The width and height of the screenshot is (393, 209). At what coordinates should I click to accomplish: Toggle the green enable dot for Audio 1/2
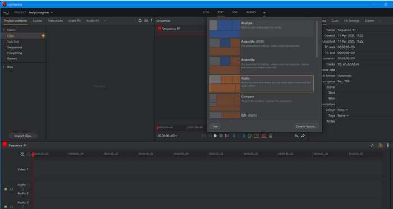click(x=6, y=189)
